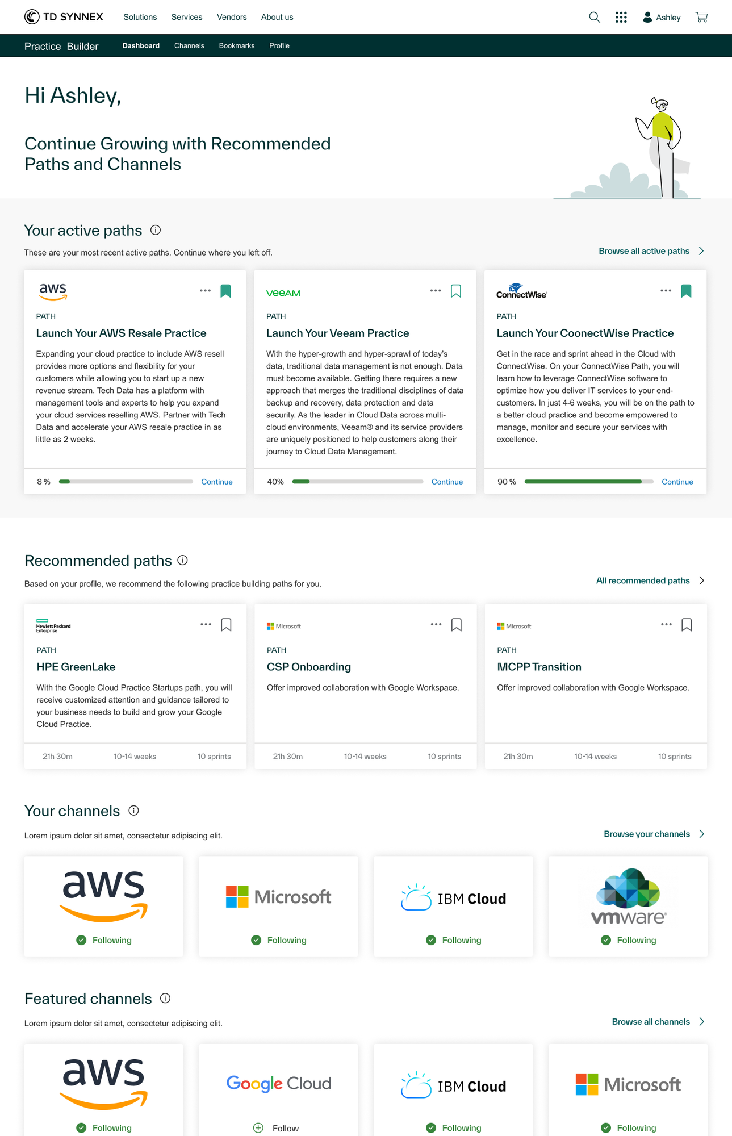Open Ashley's user account menu
Screen dimensions: 732x1136
[662, 18]
